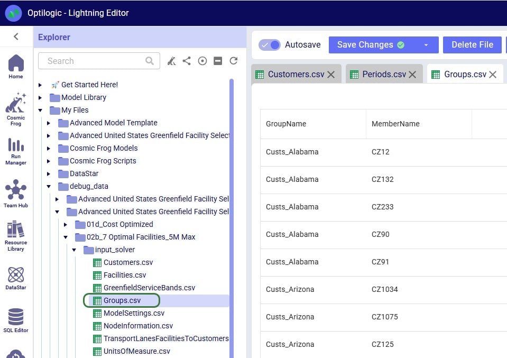
Task: Expand the Cosmic Frog Scripts folder
Action: [49, 161]
